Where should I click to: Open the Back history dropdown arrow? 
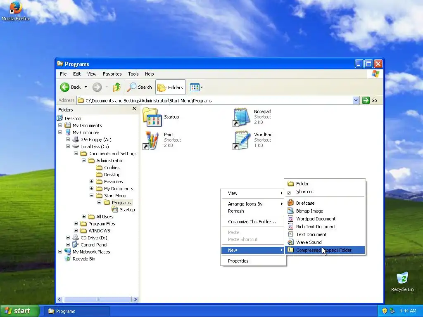86,87
